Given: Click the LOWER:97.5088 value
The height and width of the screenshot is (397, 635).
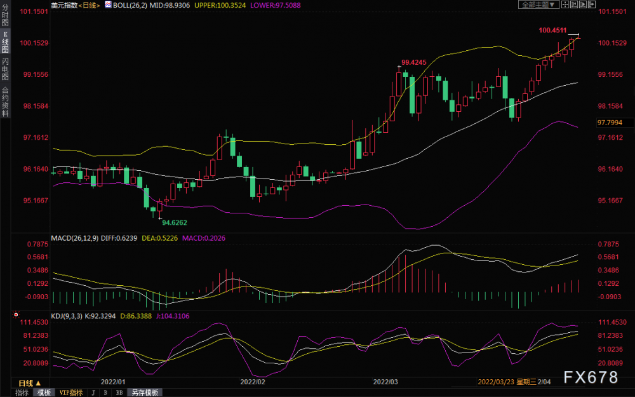Looking at the screenshot, I should (x=276, y=5).
